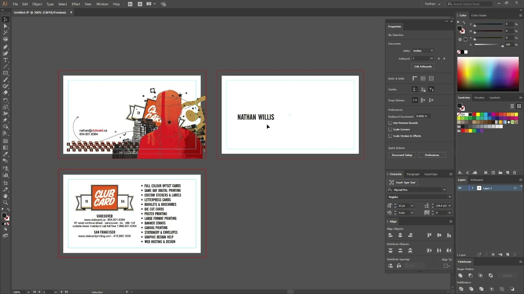Toggle lock guides icon
The height and width of the screenshot is (294, 524).
coord(423,89)
